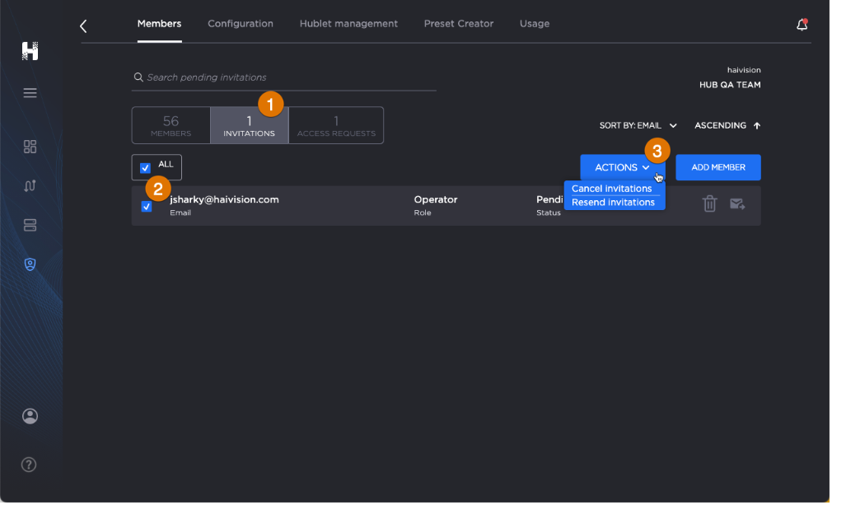Choose Resend invitations from Actions menu
Viewport: 846px width, 519px height.
click(613, 203)
